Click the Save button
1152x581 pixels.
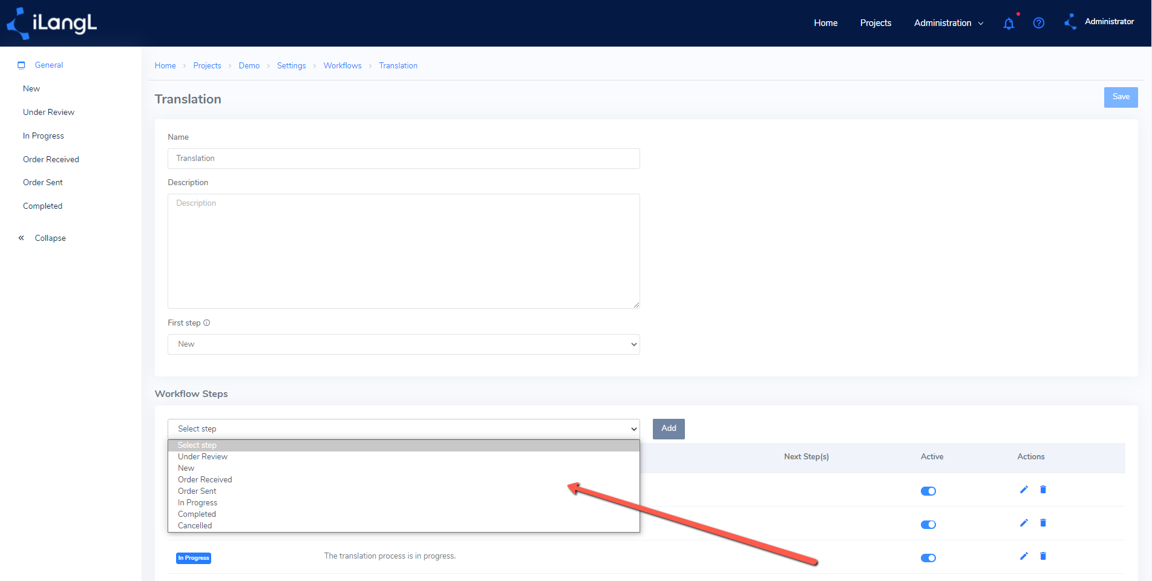(1121, 97)
